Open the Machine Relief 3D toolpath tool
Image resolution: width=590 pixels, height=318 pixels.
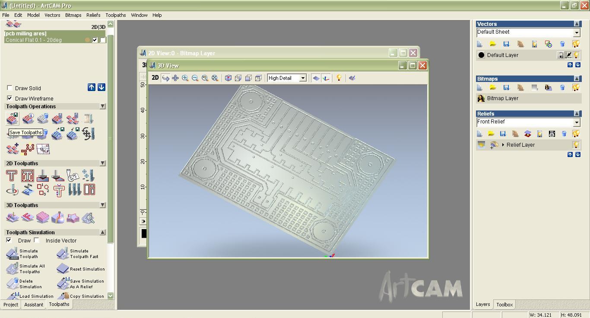point(12,218)
